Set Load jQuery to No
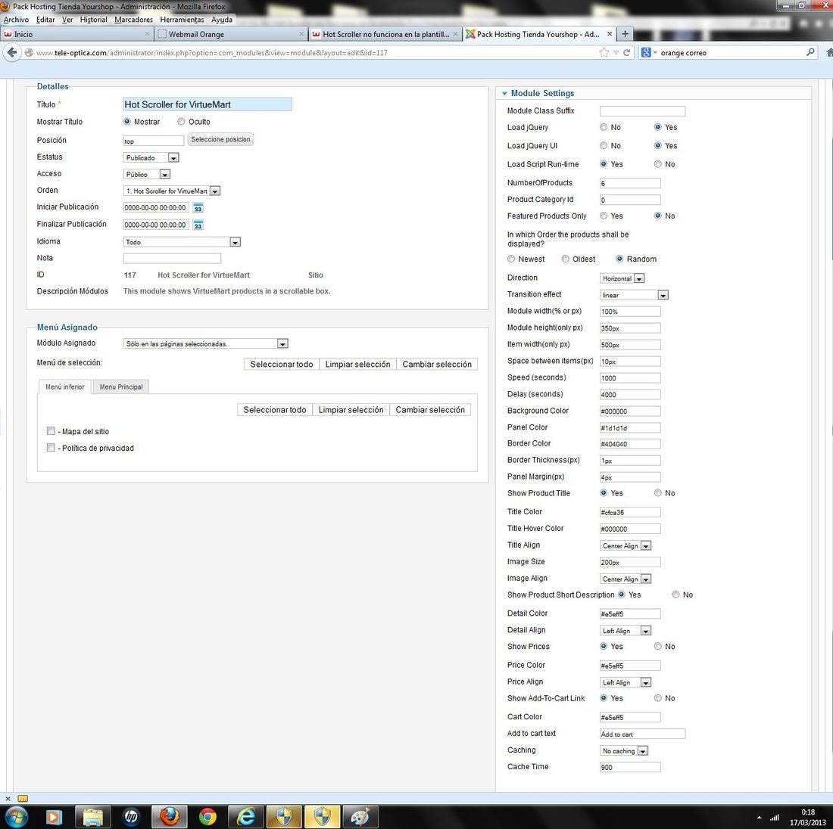The width and height of the screenshot is (833, 829). [604, 127]
